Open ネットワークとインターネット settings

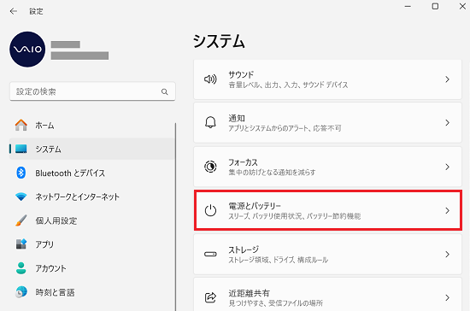[x=92, y=197]
